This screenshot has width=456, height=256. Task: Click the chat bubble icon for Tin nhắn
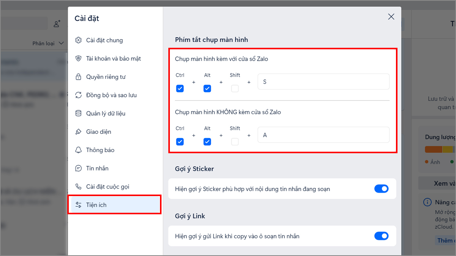tap(79, 168)
